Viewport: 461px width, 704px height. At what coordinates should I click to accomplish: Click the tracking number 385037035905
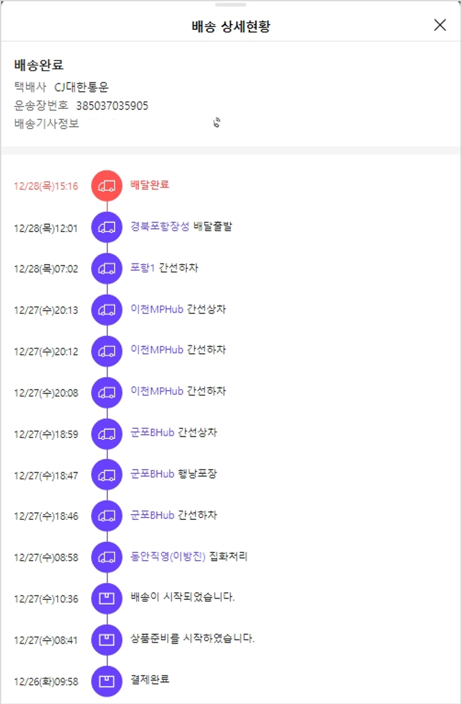click(x=112, y=106)
